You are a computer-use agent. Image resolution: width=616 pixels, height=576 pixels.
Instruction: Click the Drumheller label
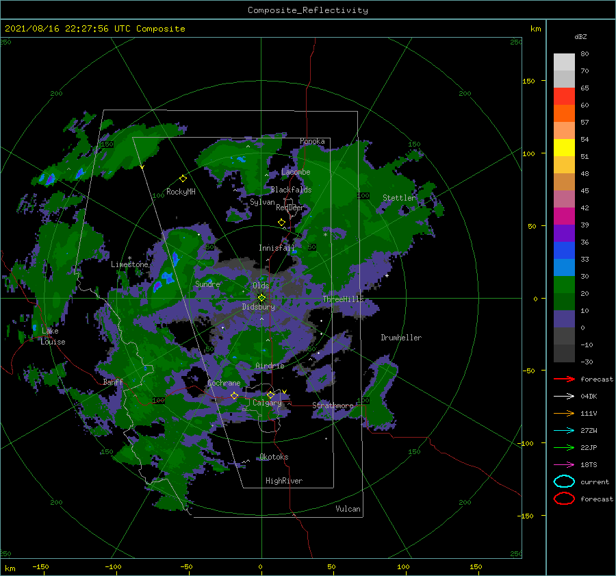401,338
